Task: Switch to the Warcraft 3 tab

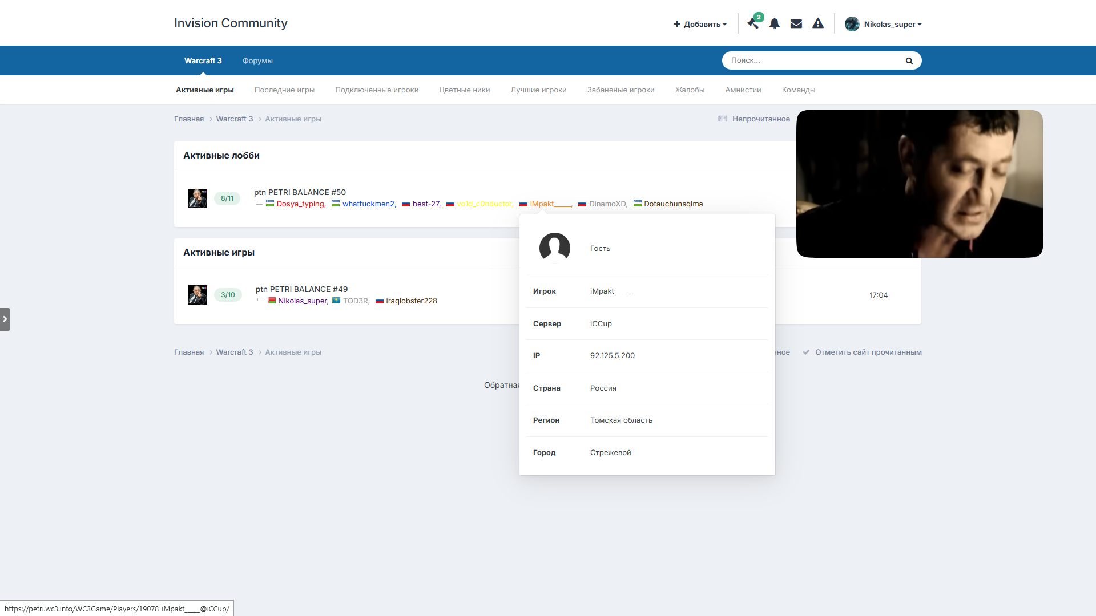Action: point(203,60)
